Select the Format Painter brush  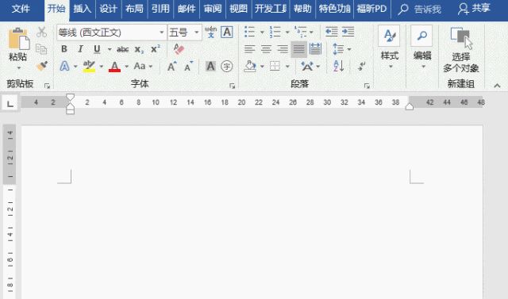[42, 66]
